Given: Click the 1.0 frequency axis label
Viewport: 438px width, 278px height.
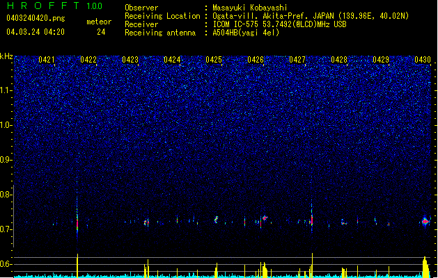Looking at the screenshot, I should click(6, 125).
